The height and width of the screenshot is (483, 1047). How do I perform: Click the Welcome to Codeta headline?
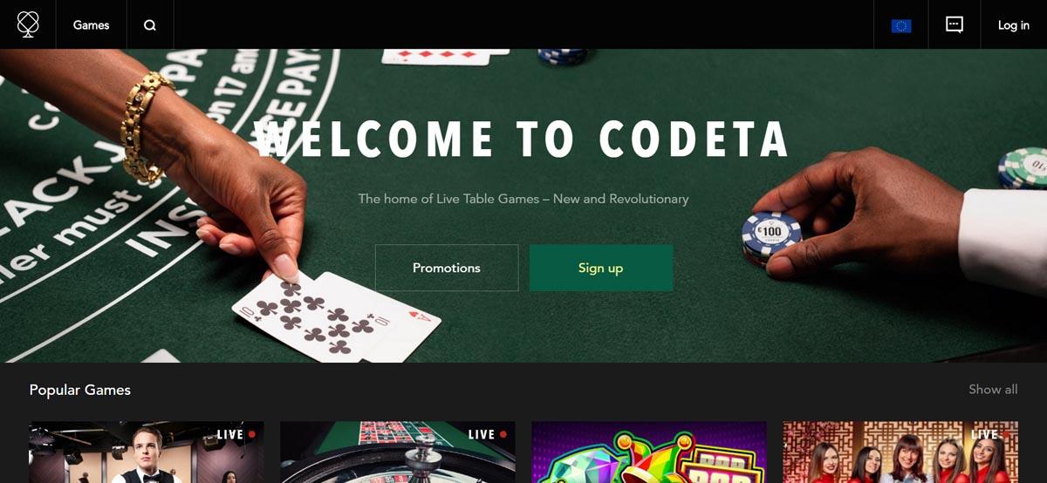click(523, 140)
